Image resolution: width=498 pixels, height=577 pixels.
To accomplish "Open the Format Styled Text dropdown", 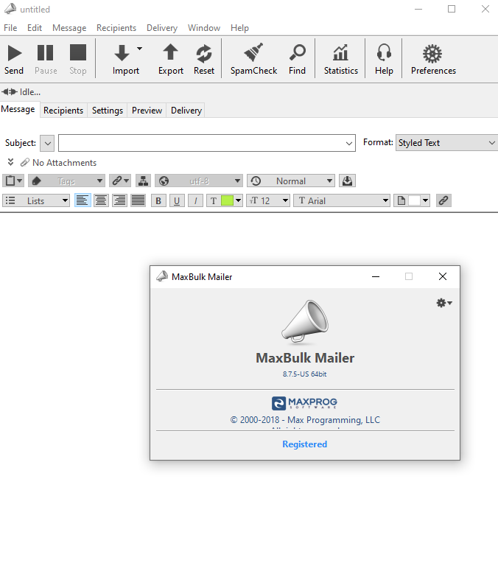I will click(447, 143).
